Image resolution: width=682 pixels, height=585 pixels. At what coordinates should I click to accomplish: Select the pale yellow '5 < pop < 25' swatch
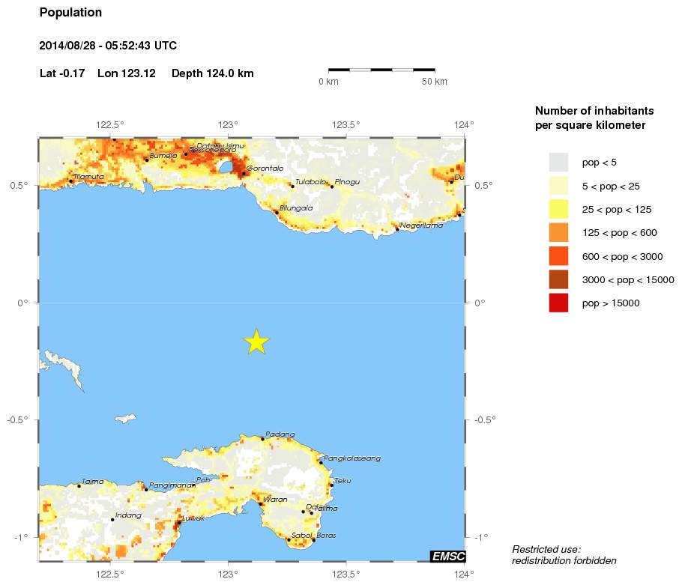[x=558, y=186]
